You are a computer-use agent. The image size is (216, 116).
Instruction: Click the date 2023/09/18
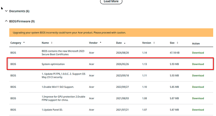coord(122,76)
